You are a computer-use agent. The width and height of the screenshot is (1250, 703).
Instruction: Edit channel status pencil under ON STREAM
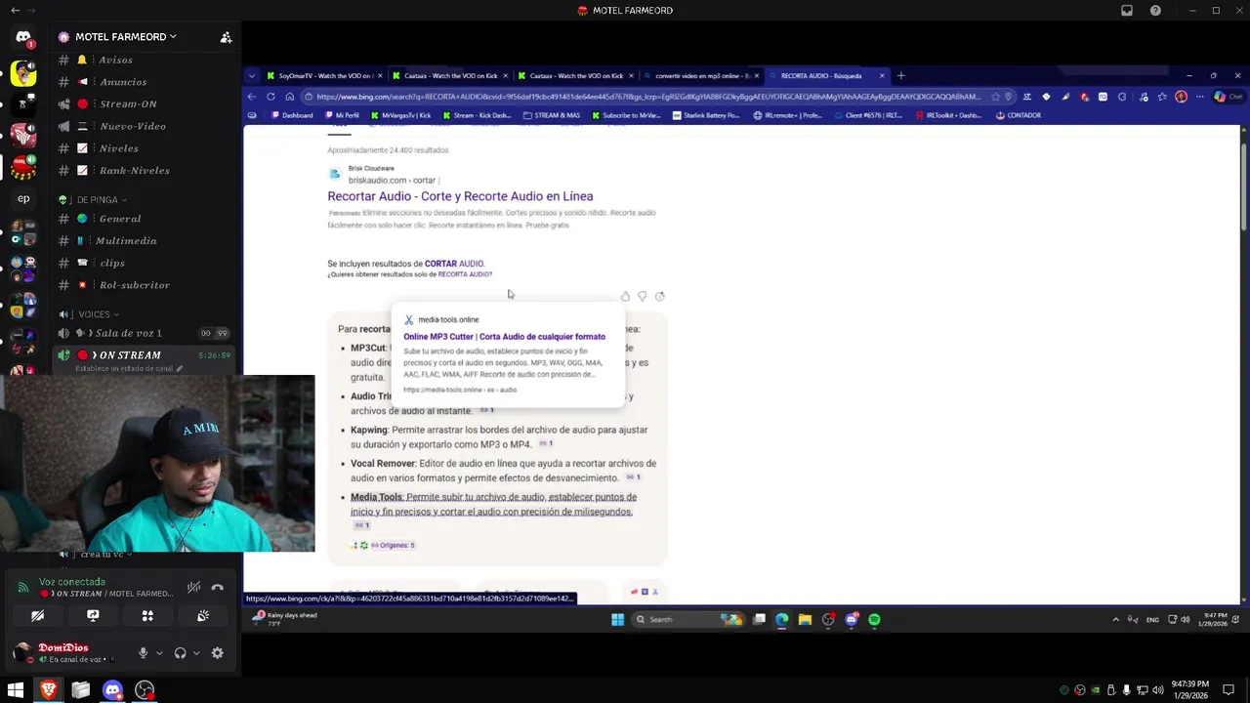(x=179, y=369)
